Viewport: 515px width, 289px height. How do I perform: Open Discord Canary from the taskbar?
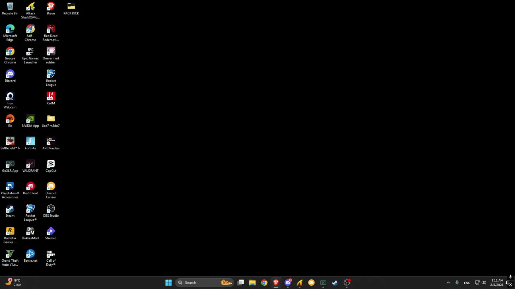(x=311, y=283)
